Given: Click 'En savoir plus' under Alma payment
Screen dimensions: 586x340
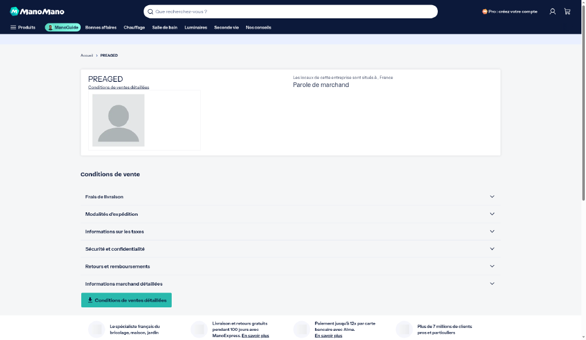Looking at the screenshot, I should [x=328, y=335].
